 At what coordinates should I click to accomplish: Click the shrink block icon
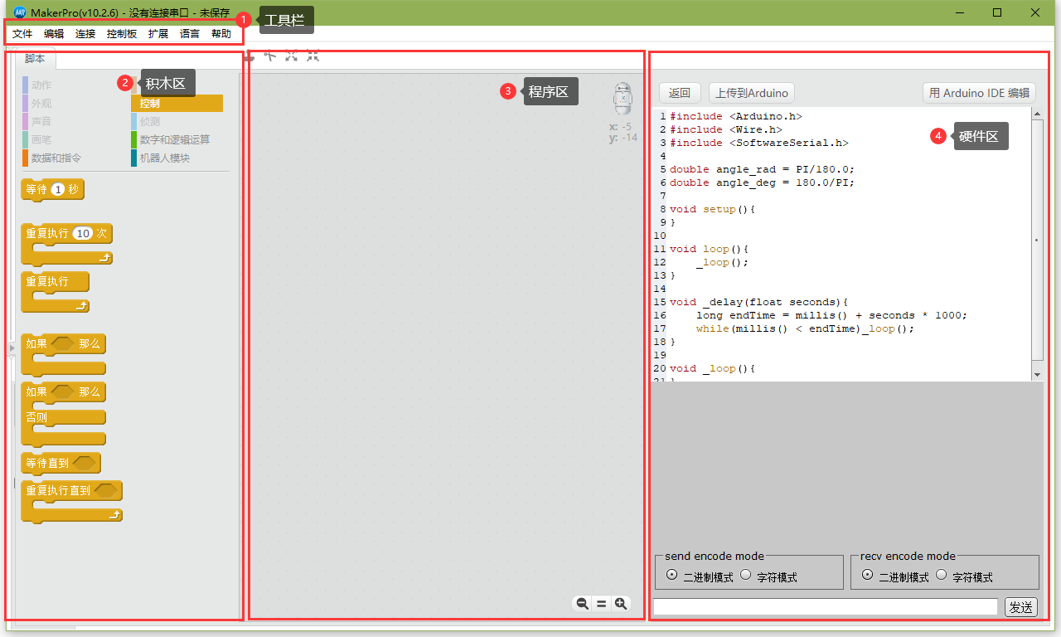tap(312, 56)
